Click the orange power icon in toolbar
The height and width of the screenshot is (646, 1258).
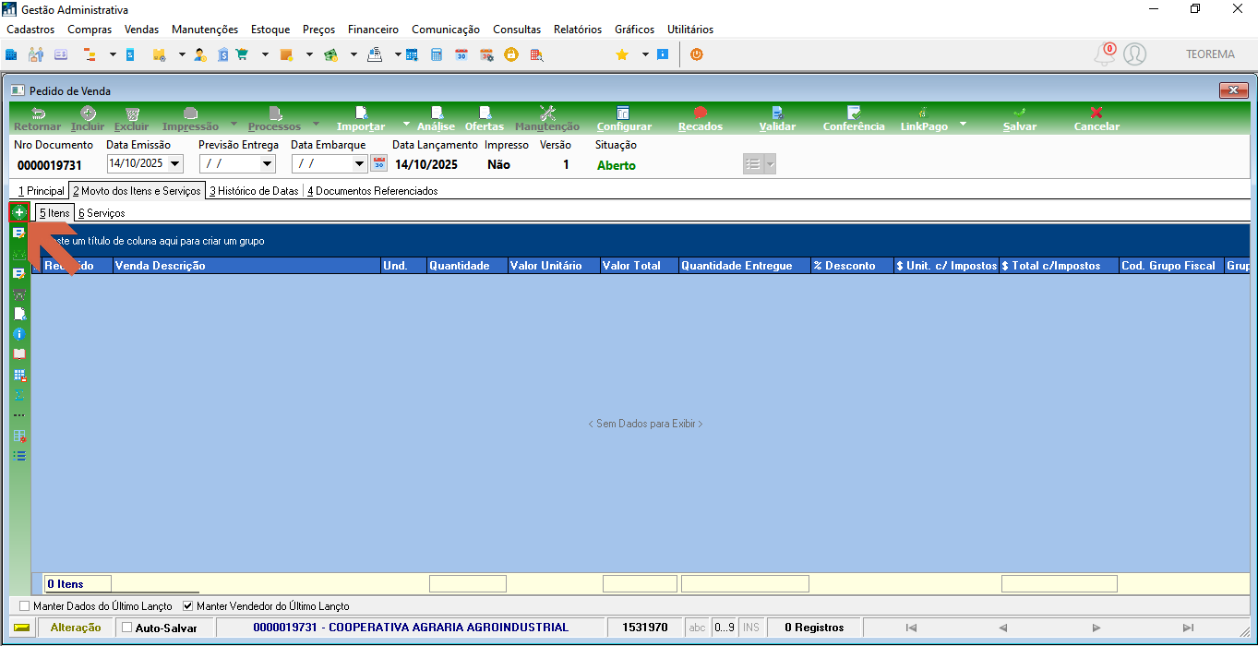[697, 54]
